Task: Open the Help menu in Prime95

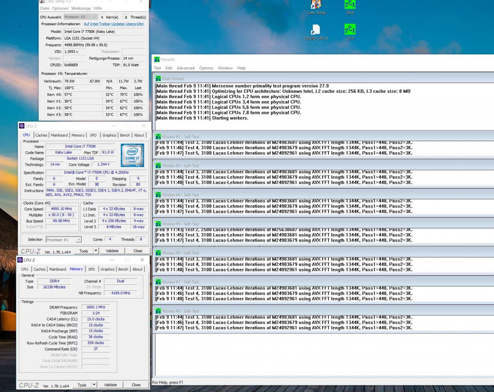Action: 241,68
